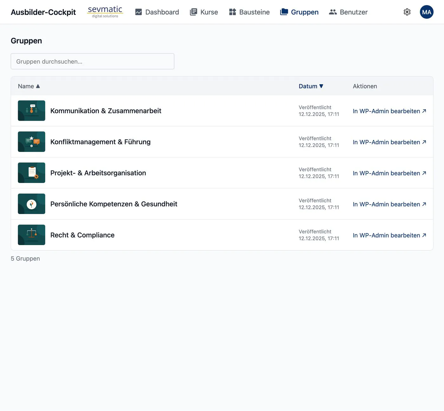Viewport: 444px width, 411px height.
Task: Switch to the Kurse tab
Action: point(204,12)
